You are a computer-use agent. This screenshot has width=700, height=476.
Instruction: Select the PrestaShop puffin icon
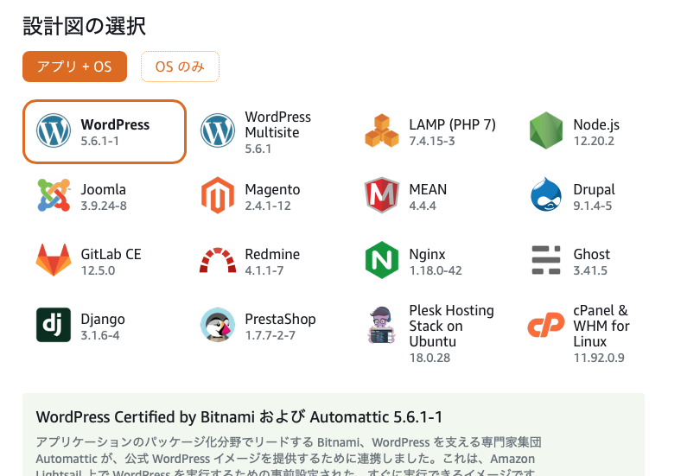point(218,325)
